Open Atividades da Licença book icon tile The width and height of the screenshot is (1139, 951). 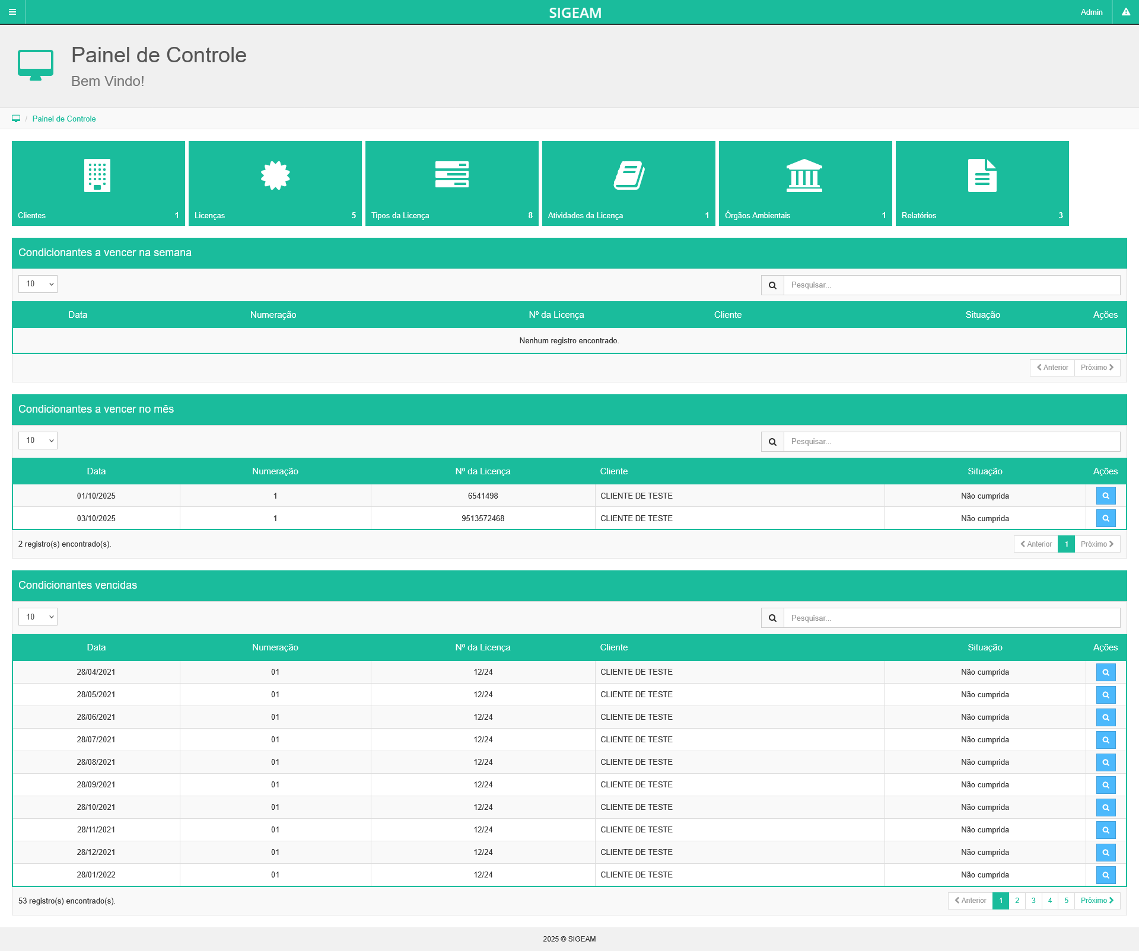(628, 175)
